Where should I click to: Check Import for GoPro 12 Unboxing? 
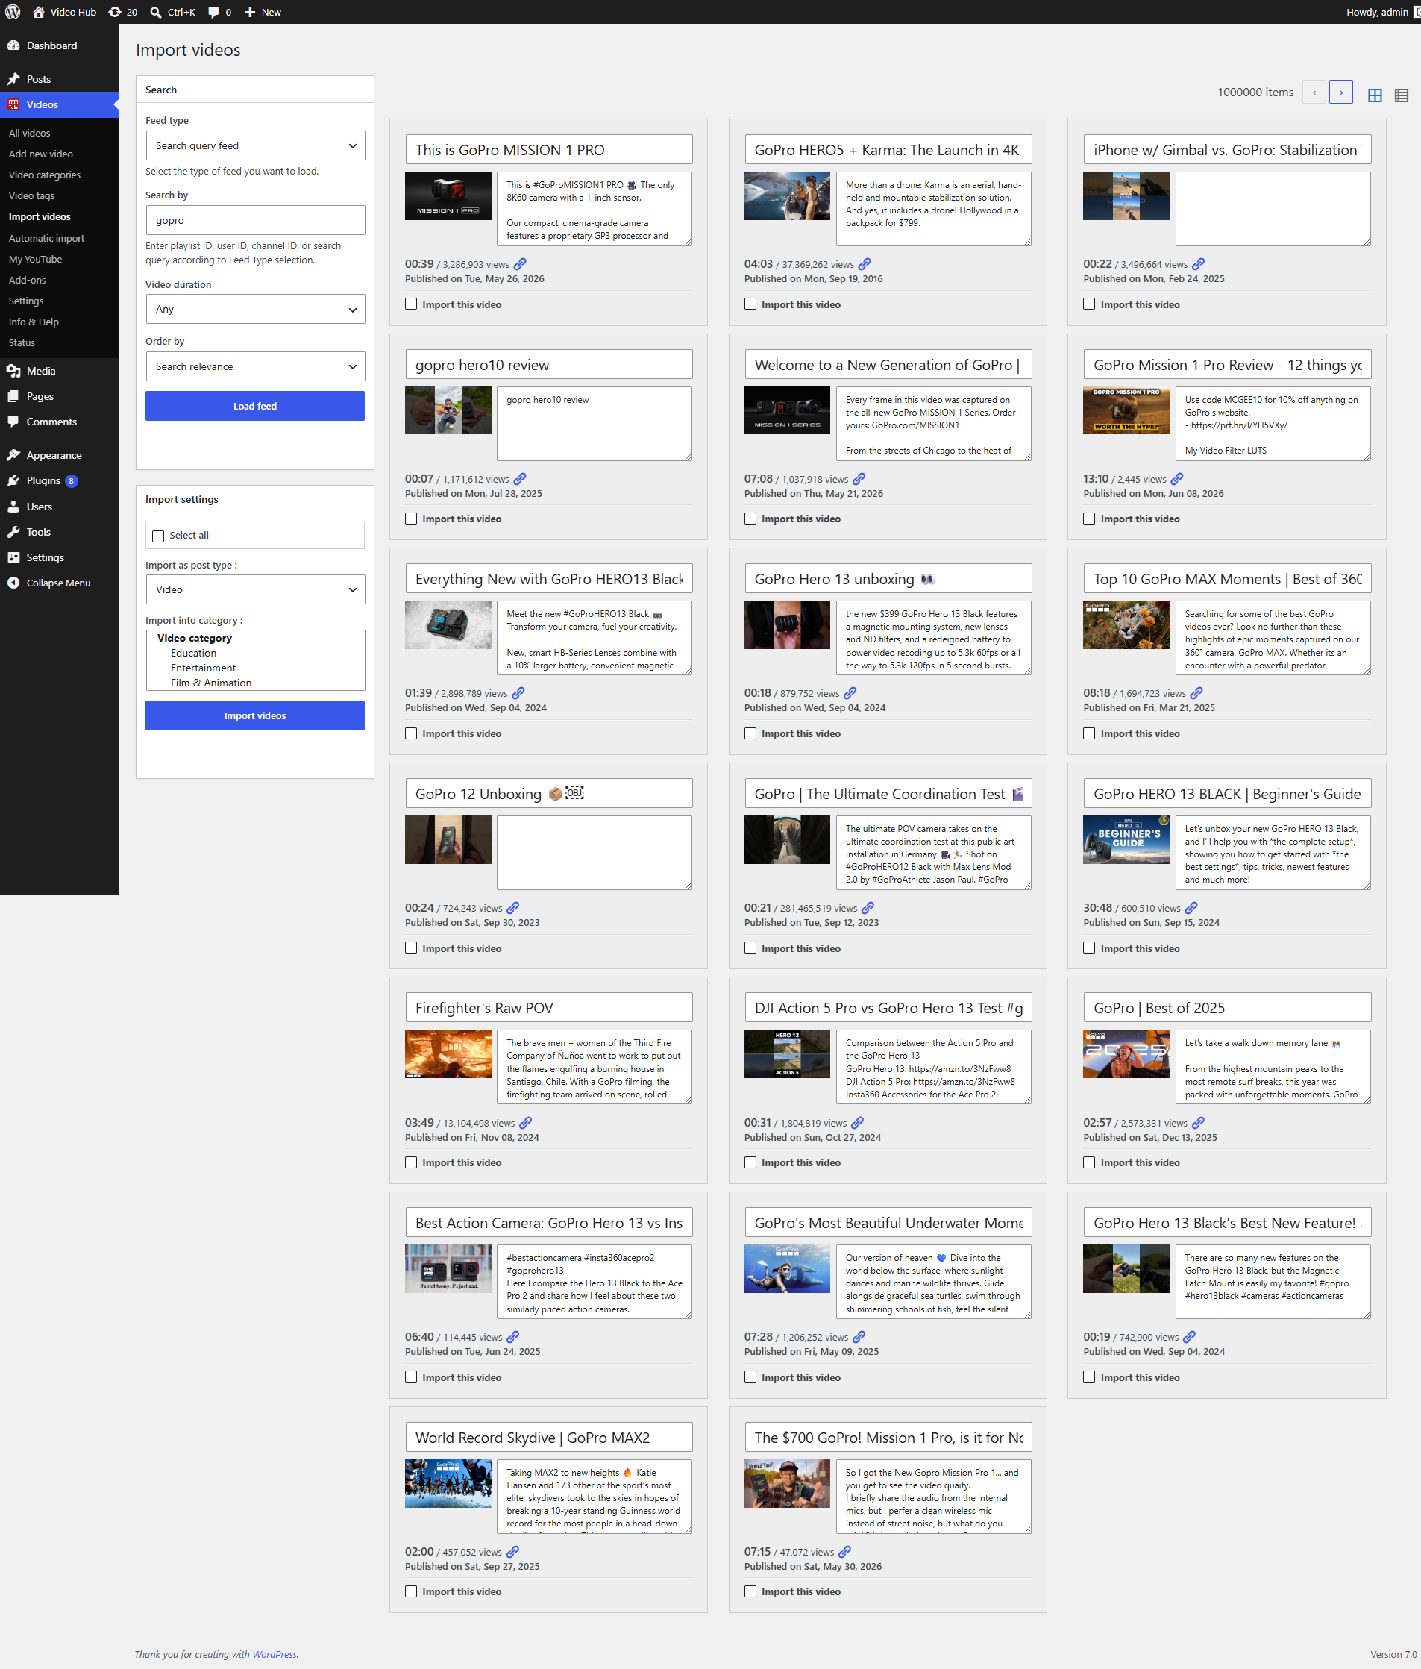pyautogui.click(x=411, y=948)
